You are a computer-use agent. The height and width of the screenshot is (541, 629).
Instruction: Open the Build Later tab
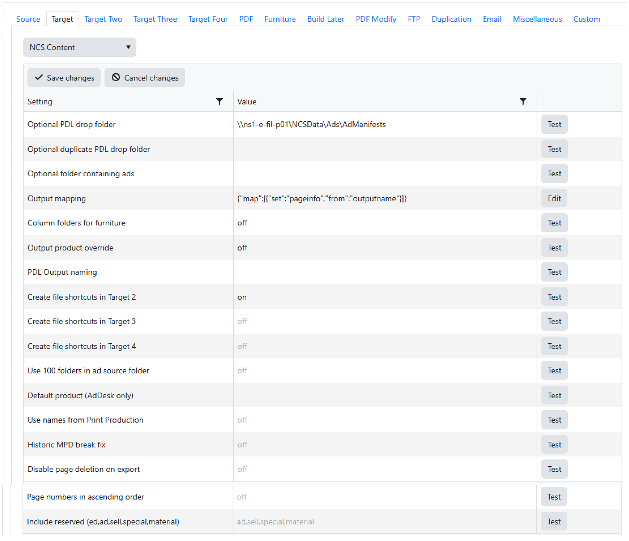pyautogui.click(x=326, y=19)
